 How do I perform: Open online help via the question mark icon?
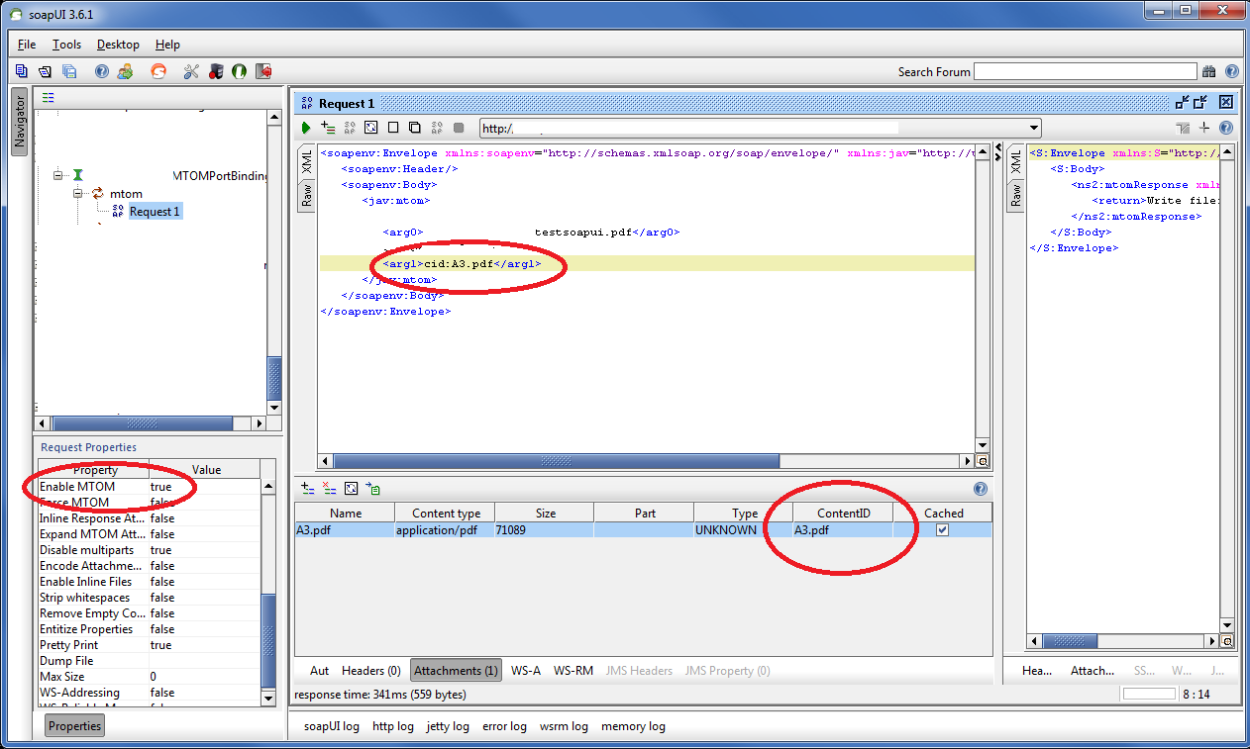tap(102, 70)
